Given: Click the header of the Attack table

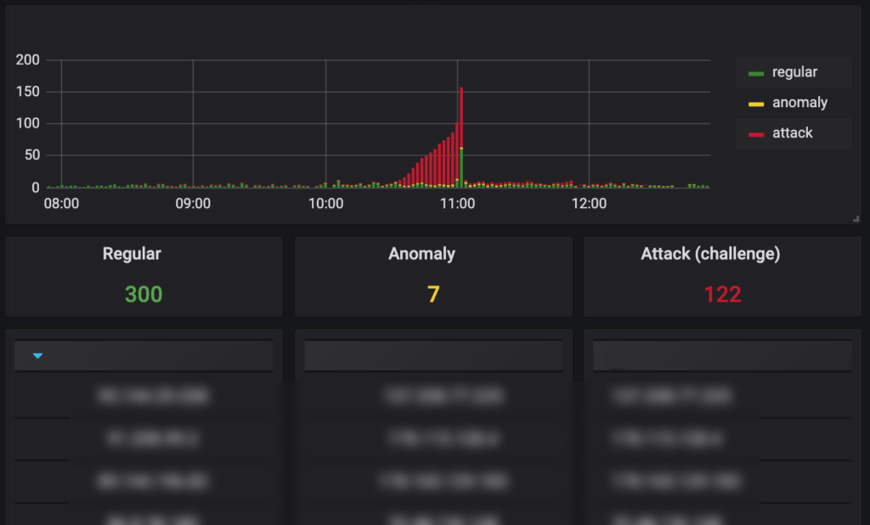Looking at the screenshot, I should pyautogui.click(x=722, y=356).
